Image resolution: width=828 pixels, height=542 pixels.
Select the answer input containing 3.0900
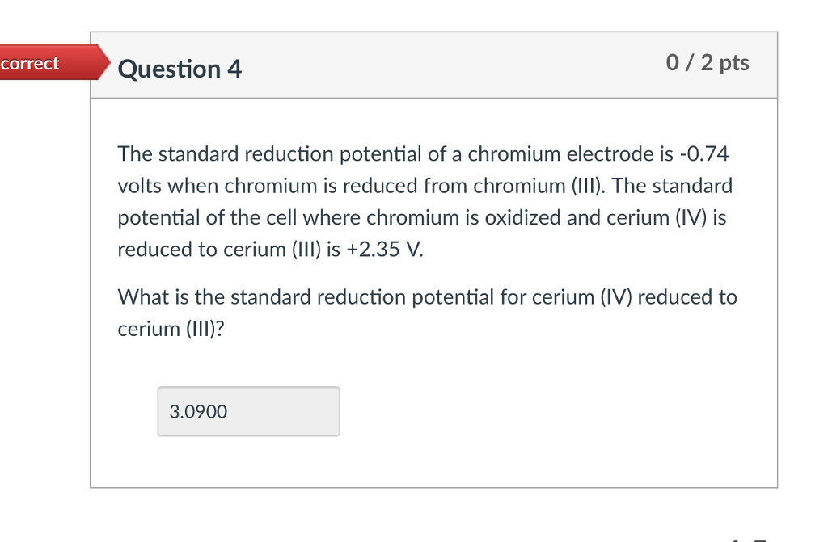point(248,411)
